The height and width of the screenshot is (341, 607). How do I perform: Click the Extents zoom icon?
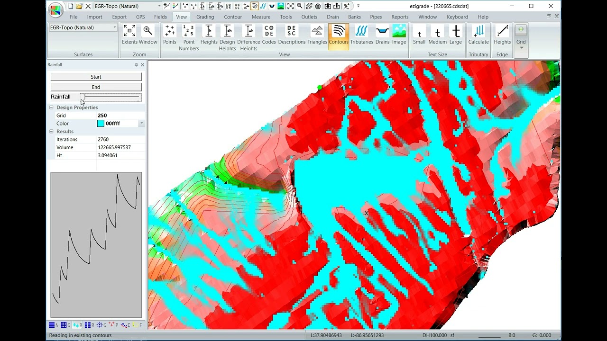pyautogui.click(x=129, y=35)
